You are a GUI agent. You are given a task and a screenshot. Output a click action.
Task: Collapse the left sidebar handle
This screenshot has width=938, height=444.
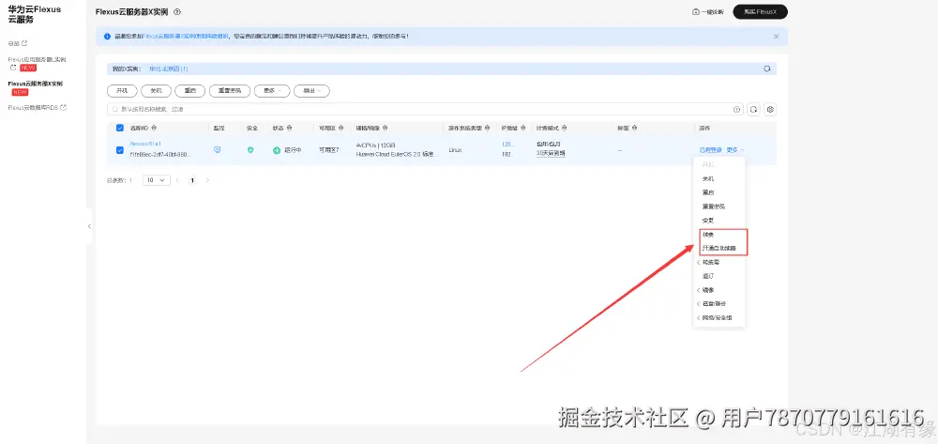click(x=89, y=226)
